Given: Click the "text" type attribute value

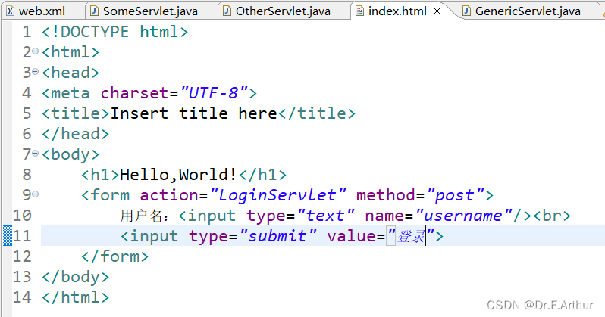Looking at the screenshot, I should [x=326, y=216].
